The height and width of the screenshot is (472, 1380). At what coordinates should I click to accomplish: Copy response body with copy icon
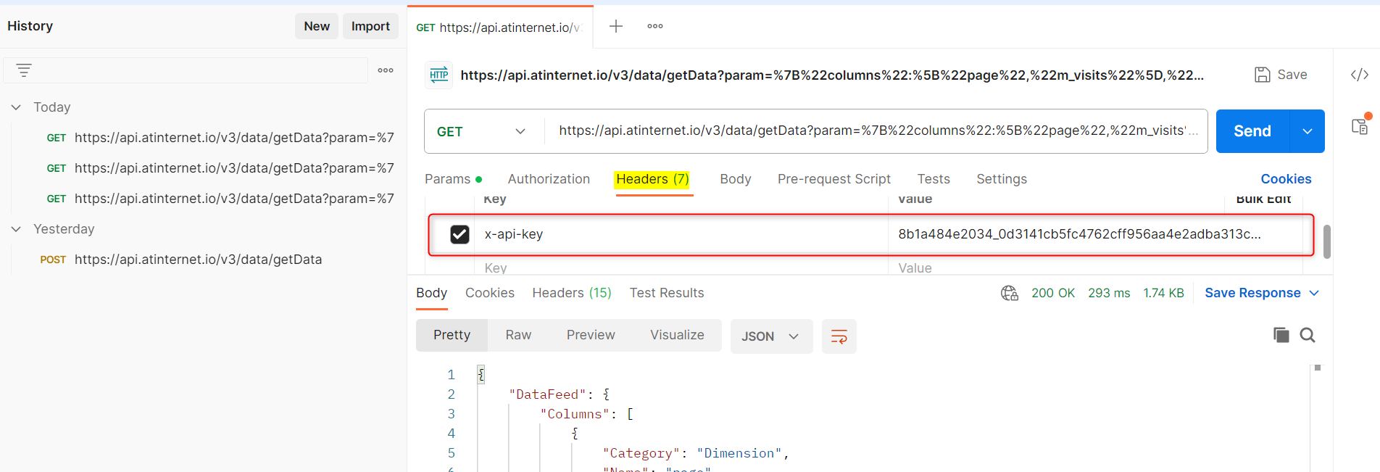(1281, 335)
